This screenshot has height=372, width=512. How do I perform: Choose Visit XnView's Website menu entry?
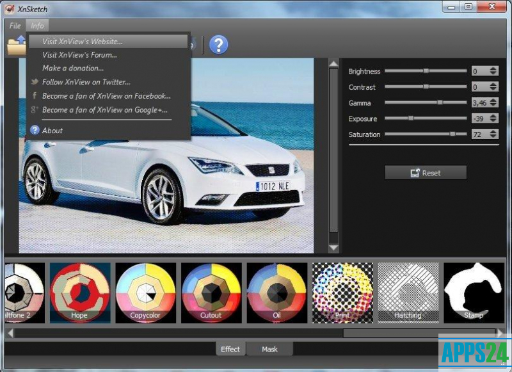(82, 41)
